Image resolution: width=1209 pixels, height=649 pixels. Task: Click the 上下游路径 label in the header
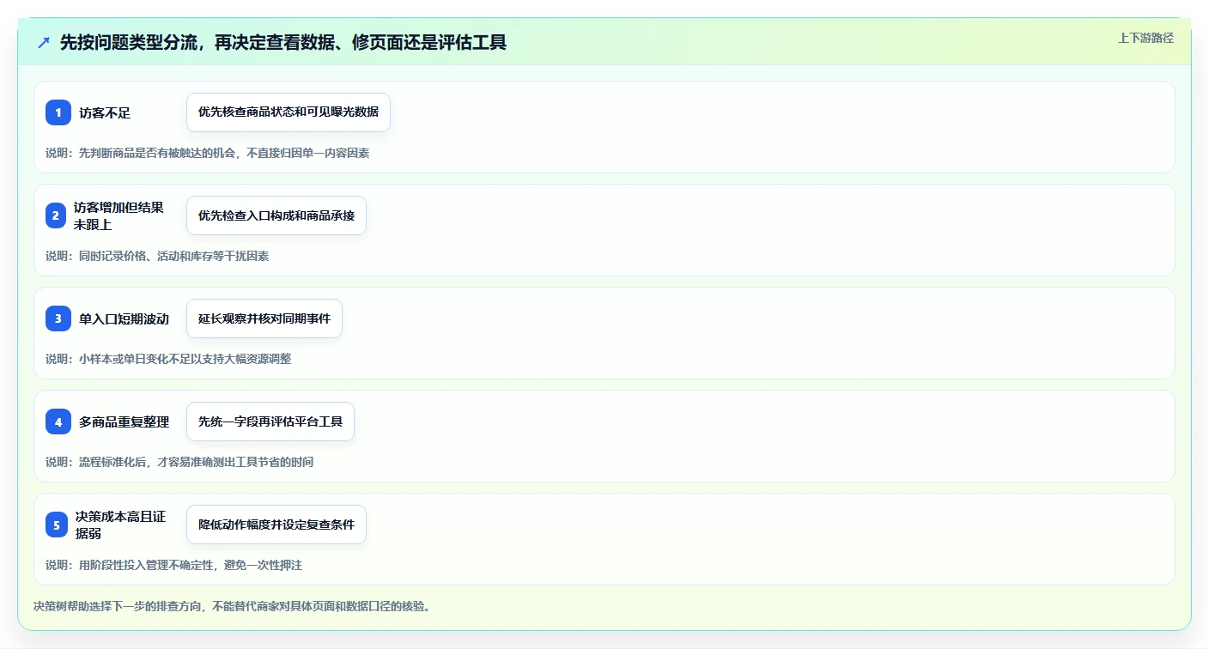(1145, 38)
